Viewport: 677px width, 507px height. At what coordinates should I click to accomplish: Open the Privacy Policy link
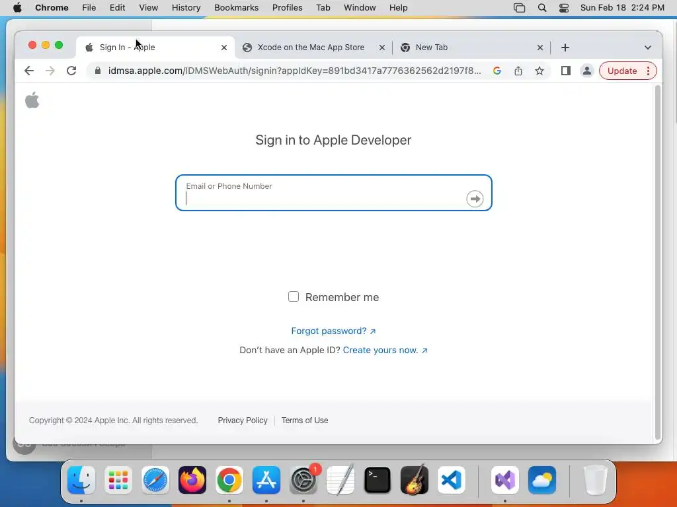pos(243,421)
